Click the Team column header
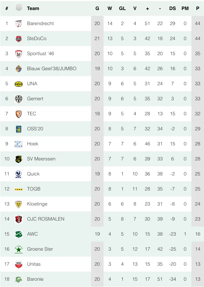 (33, 8)
